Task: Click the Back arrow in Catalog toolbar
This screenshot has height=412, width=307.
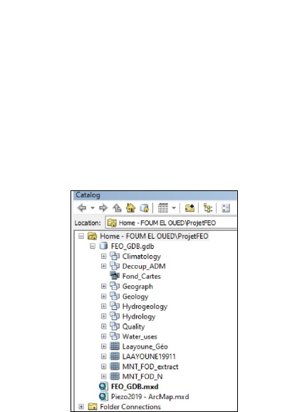Action: tap(82, 208)
